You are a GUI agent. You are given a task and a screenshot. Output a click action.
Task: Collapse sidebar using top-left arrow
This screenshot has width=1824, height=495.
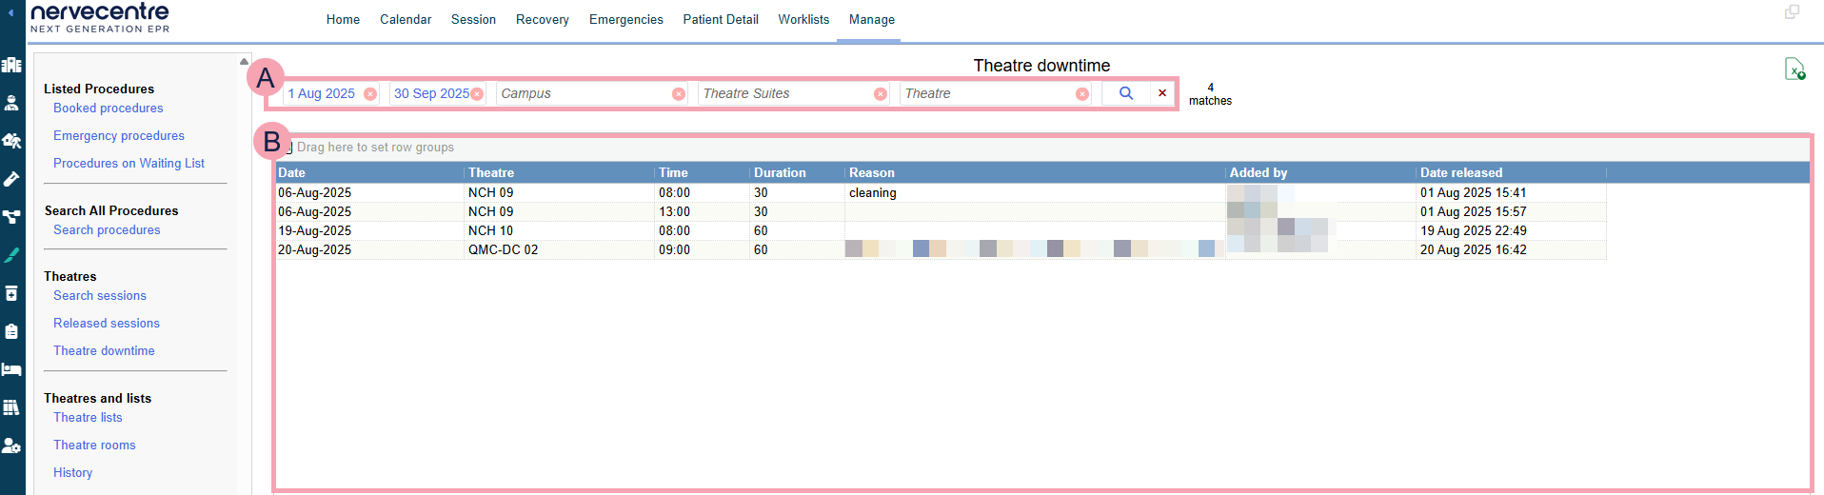tap(10, 13)
